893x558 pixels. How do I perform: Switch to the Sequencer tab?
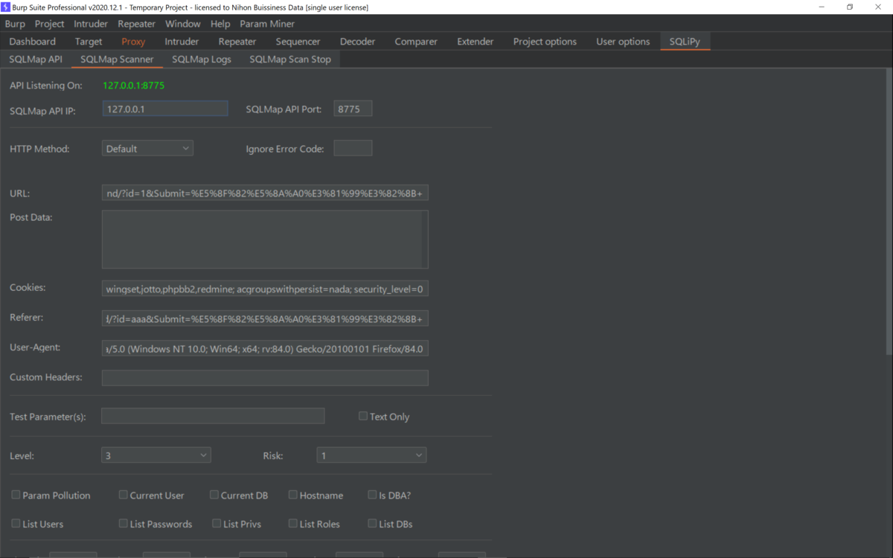pyautogui.click(x=298, y=42)
